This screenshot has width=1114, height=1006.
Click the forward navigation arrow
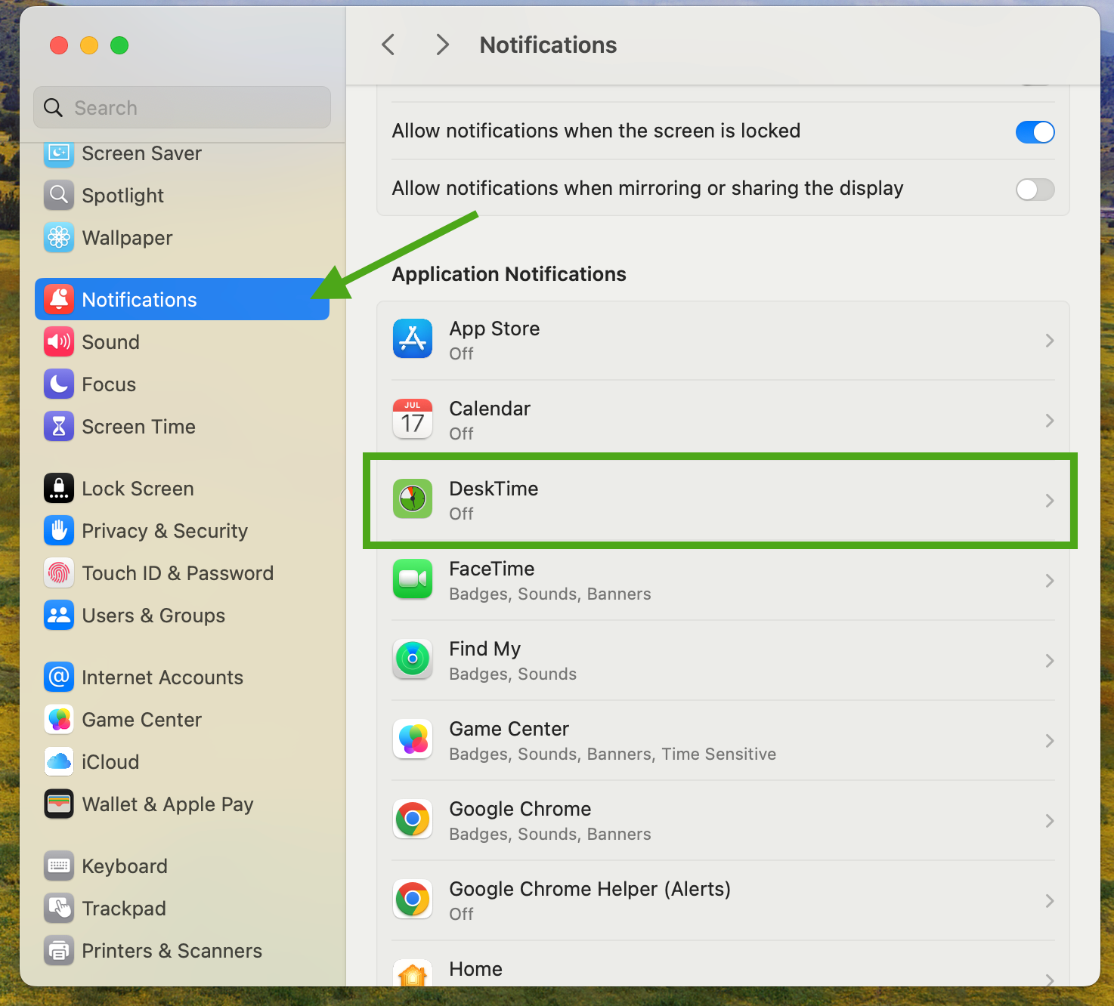[443, 45]
